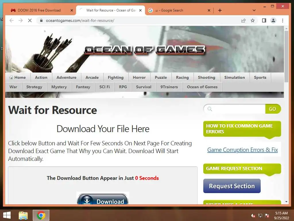The height and width of the screenshot is (221, 294).
Task: Open the RPG category
Action: point(123,87)
